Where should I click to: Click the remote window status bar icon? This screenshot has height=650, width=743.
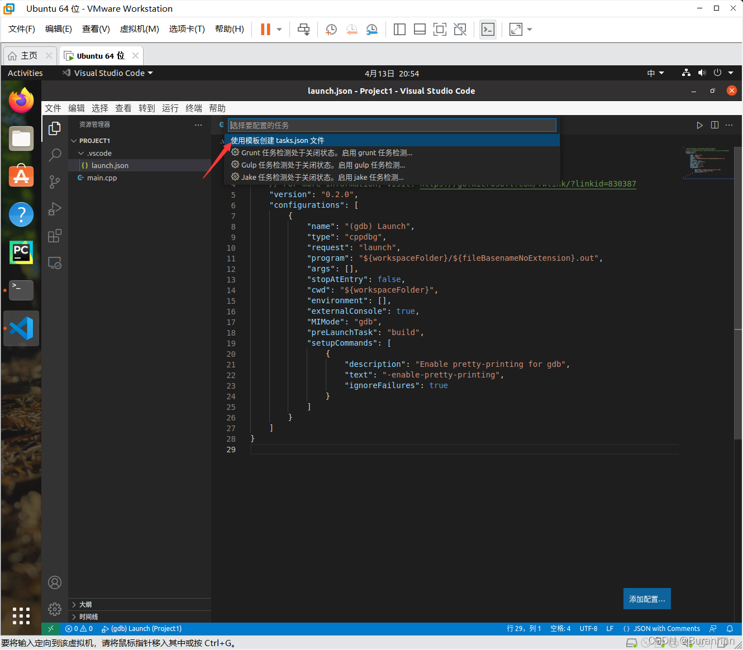click(51, 629)
